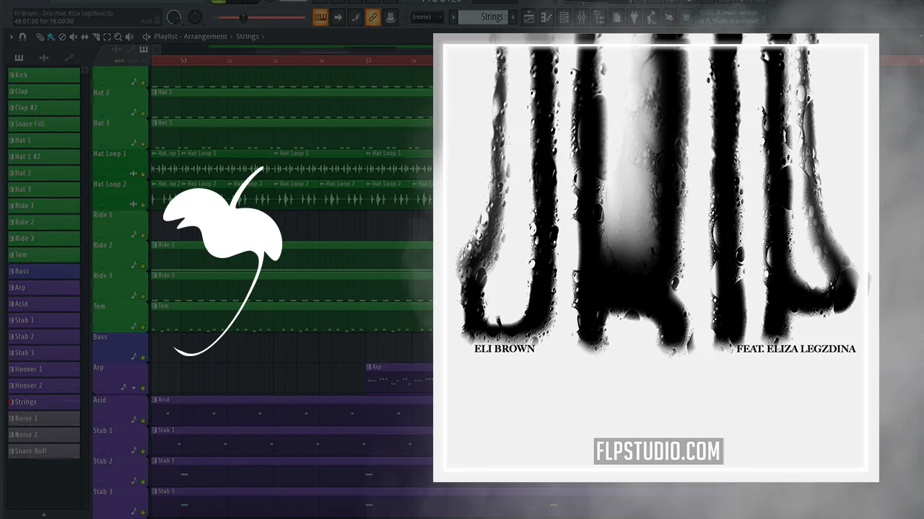Image resolution: width=924 pixels, height=519 pixels.
Task: Select the Clap #2 pattern
Action: 43,107
